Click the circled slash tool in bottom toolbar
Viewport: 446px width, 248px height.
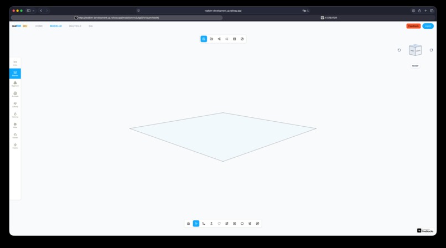pos(257,224)
